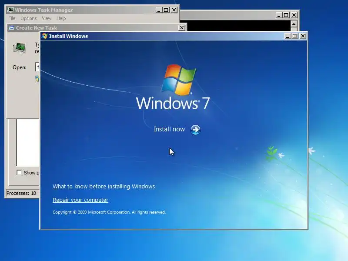Open View menu in Task Manager

tap(47, 18)
